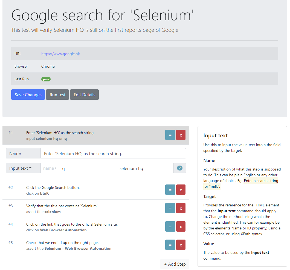Click the Save Changes button
290x270 pixels.
coord(28,95)
